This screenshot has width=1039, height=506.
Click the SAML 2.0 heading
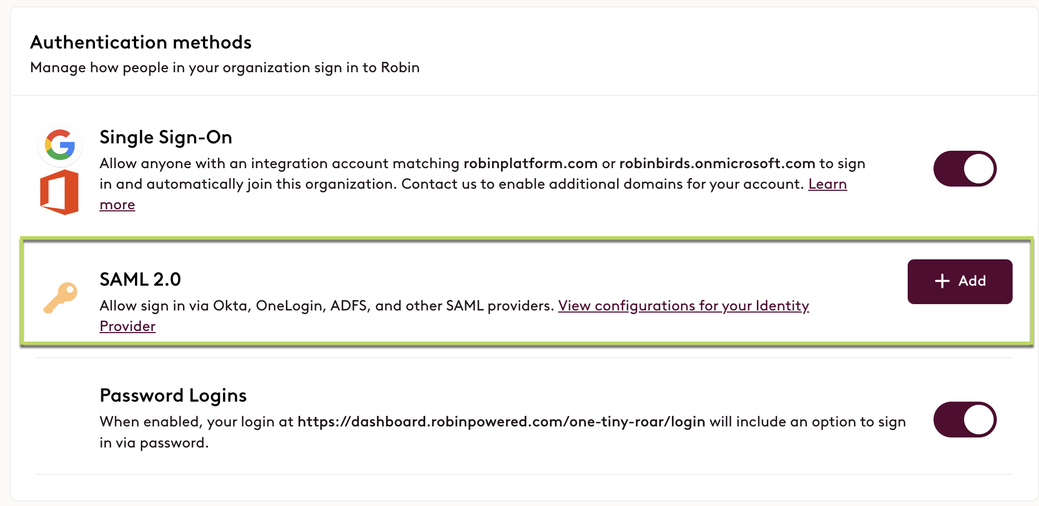[140, 279]
